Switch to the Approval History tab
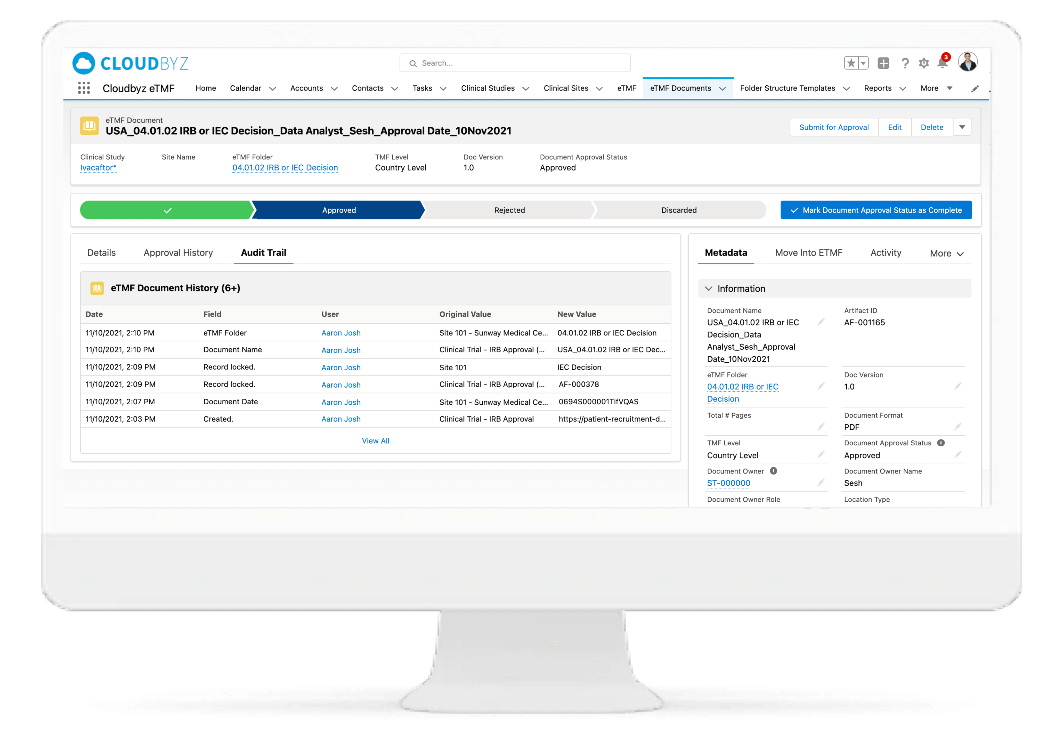This screenshot has width=1063, height=736. (178, 253)
